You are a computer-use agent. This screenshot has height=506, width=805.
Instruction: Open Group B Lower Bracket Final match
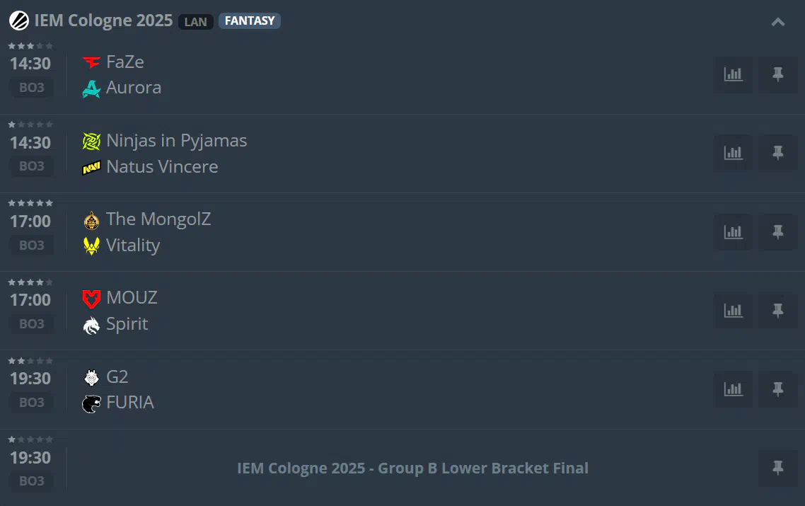(x=412, y=468)
